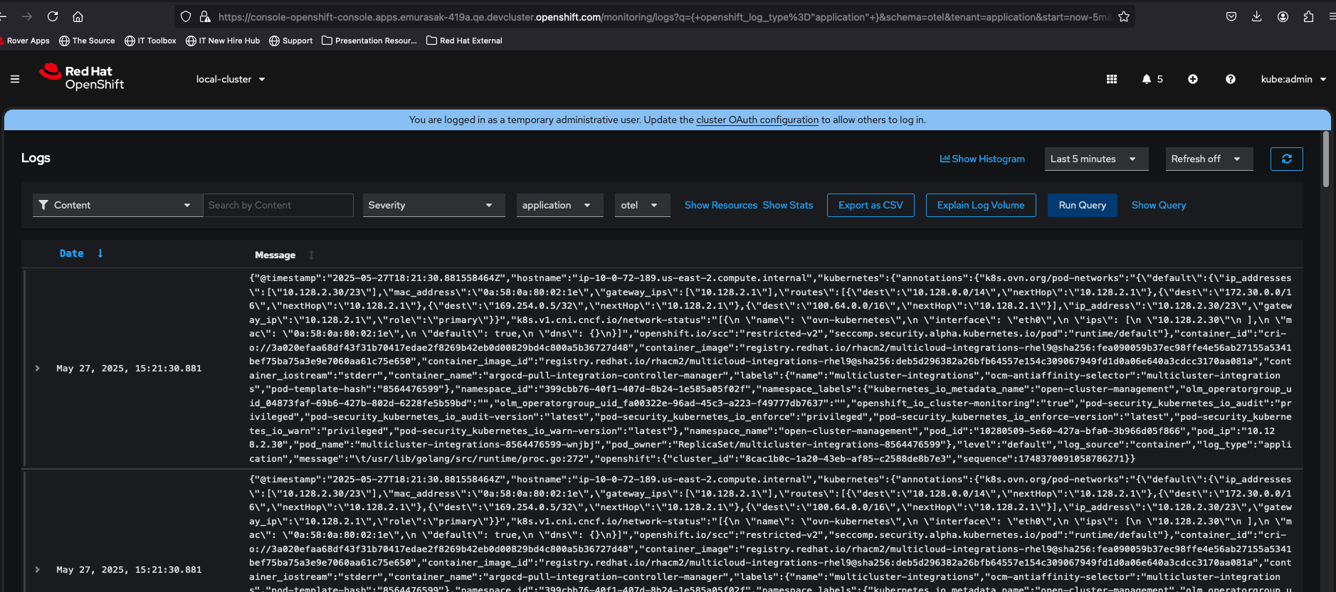Sort logs by Date column arrow
1336x592 pixels.
point(100,253)
